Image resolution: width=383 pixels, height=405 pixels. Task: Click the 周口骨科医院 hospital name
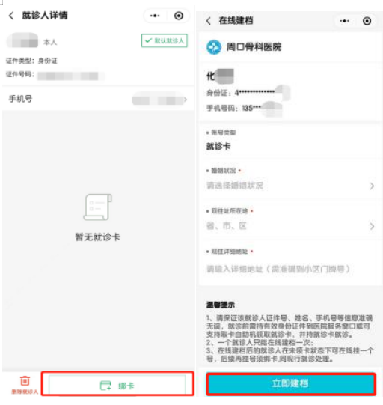(x=254, y=47)
